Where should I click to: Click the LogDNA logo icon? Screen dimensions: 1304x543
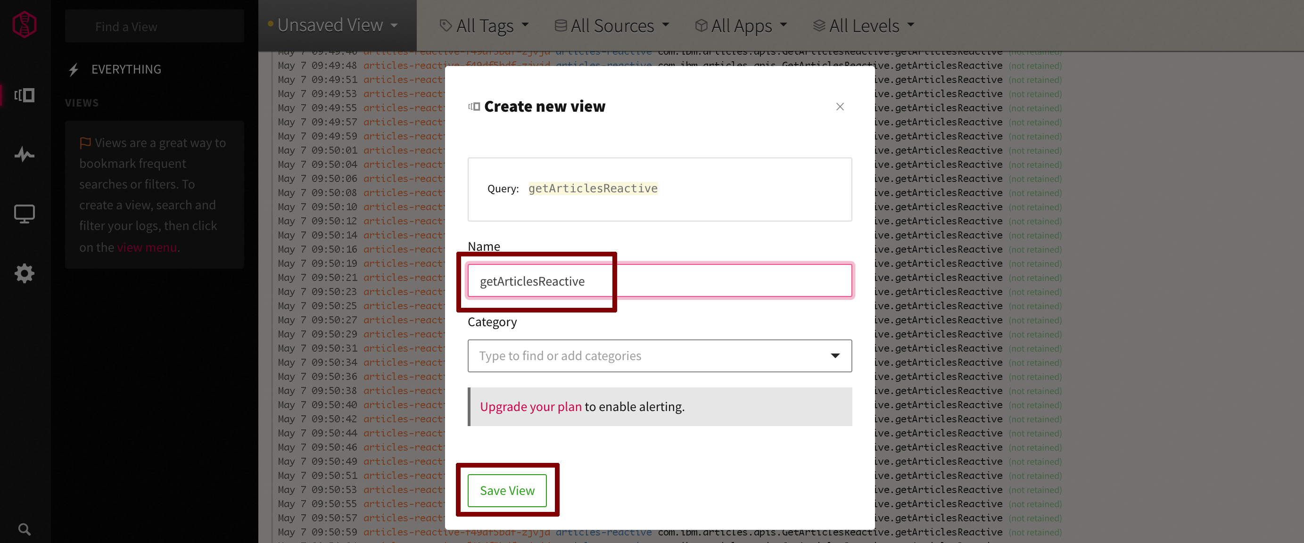click(x=25, y=25)
